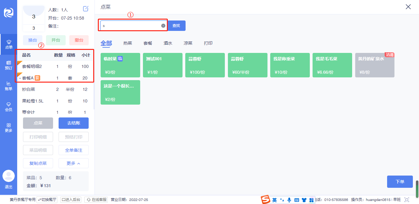419x204 pixels.
Task: Select the 全部 category tab
Action: pos(106,43)
